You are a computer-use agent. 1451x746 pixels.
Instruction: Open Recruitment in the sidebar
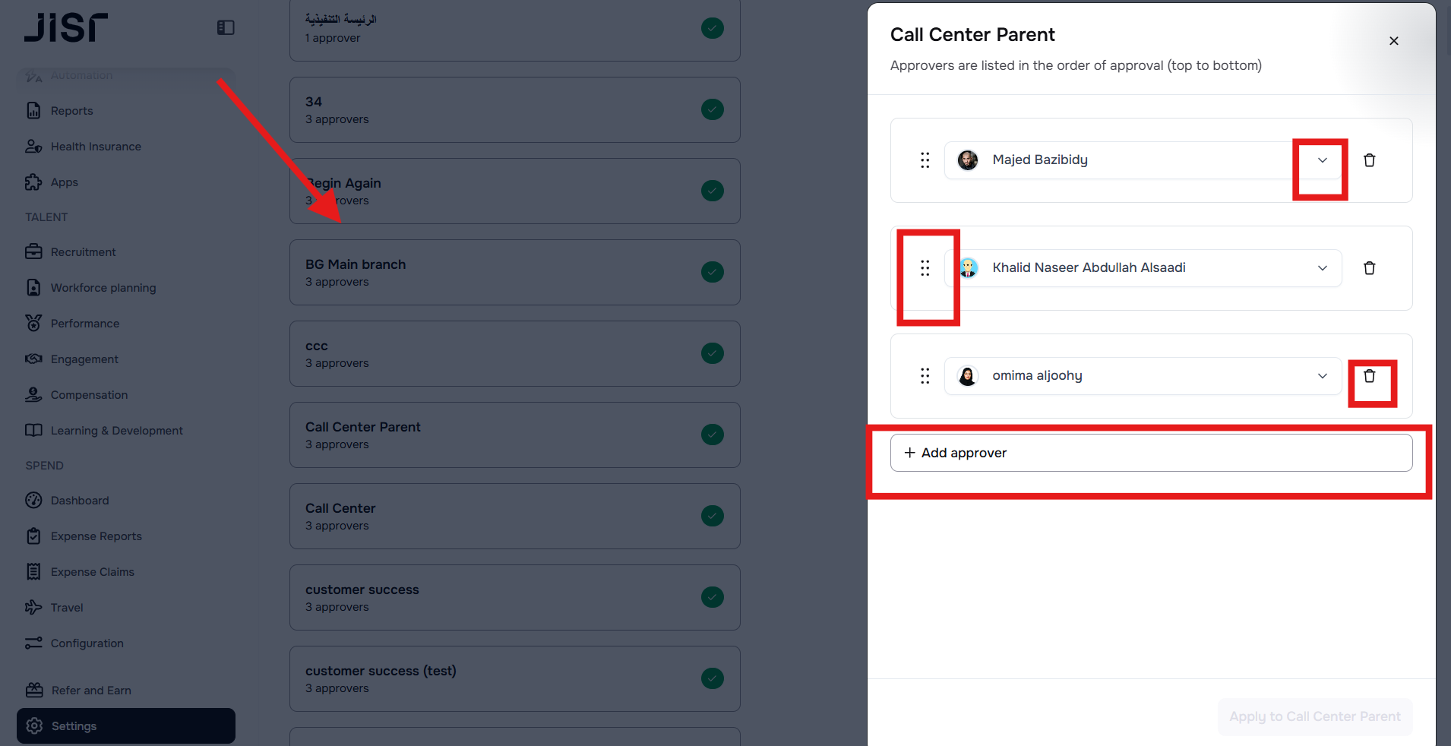click(83, 252)
